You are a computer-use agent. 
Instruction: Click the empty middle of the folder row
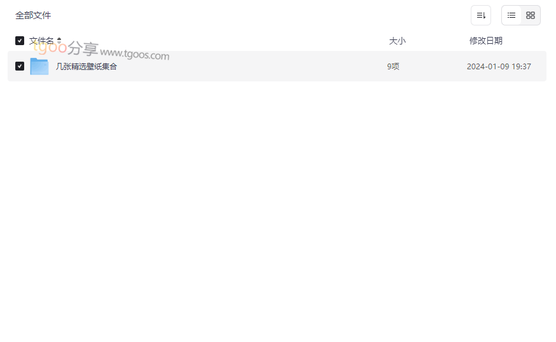click(x=248, y=66)
